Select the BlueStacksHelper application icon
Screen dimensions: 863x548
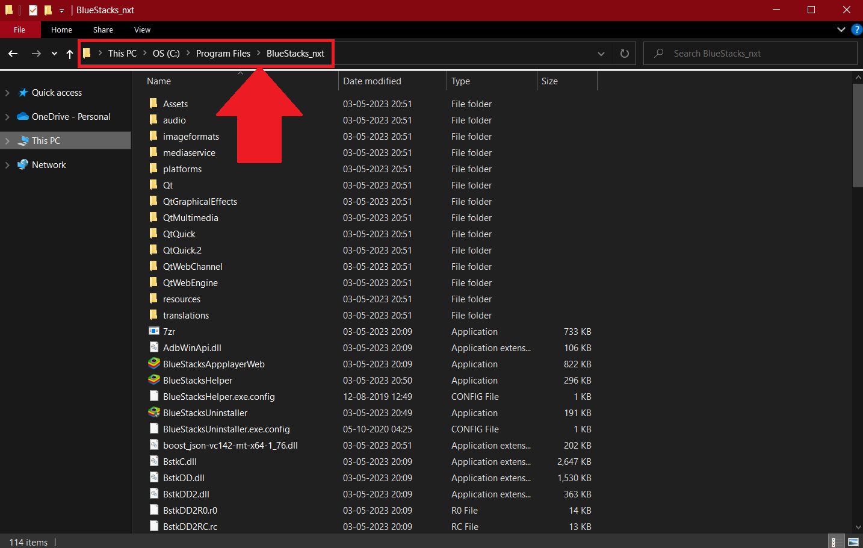154,380
